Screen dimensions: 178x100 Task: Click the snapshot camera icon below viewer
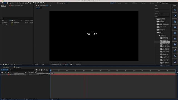pyautogui.click(x=71, y=64)
